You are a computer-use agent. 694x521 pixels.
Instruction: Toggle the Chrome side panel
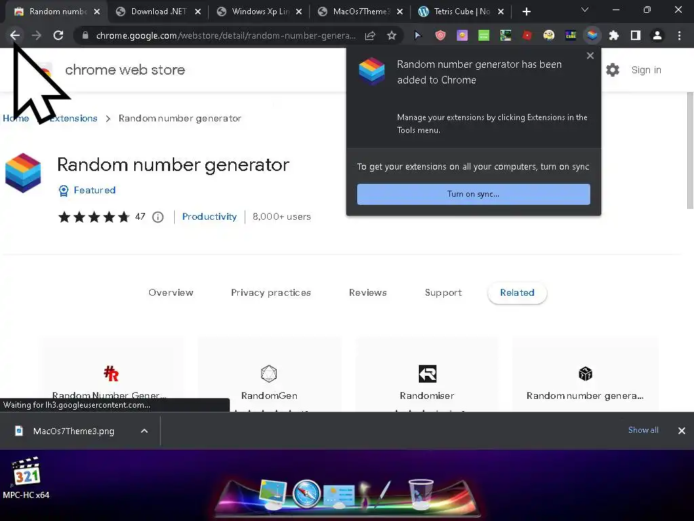[x=636, y=35]
